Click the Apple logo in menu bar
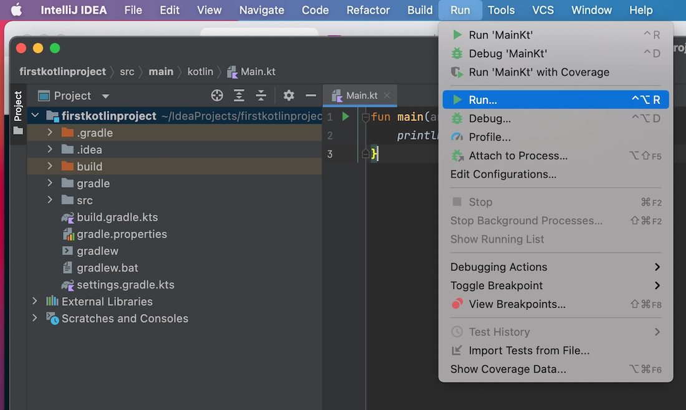686x410 pixels. (16, 9)
